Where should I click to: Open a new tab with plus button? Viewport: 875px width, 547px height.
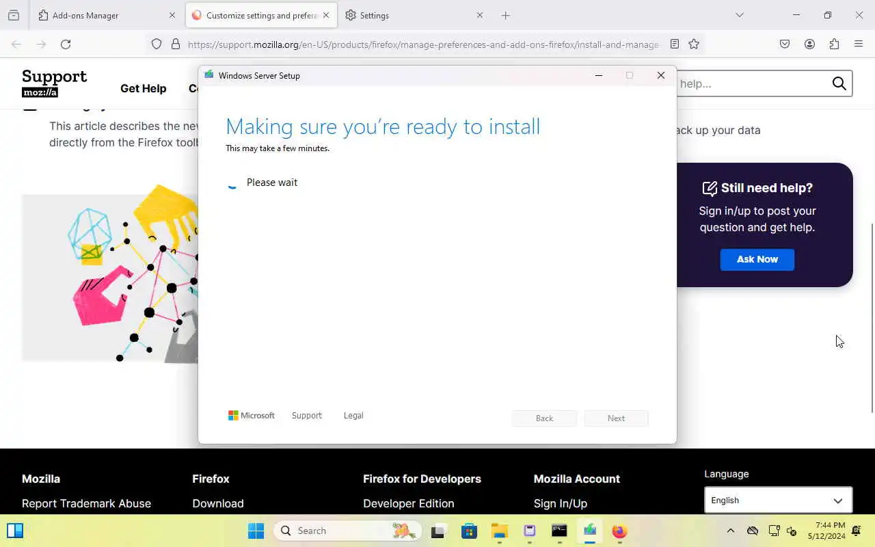(506, 15)
